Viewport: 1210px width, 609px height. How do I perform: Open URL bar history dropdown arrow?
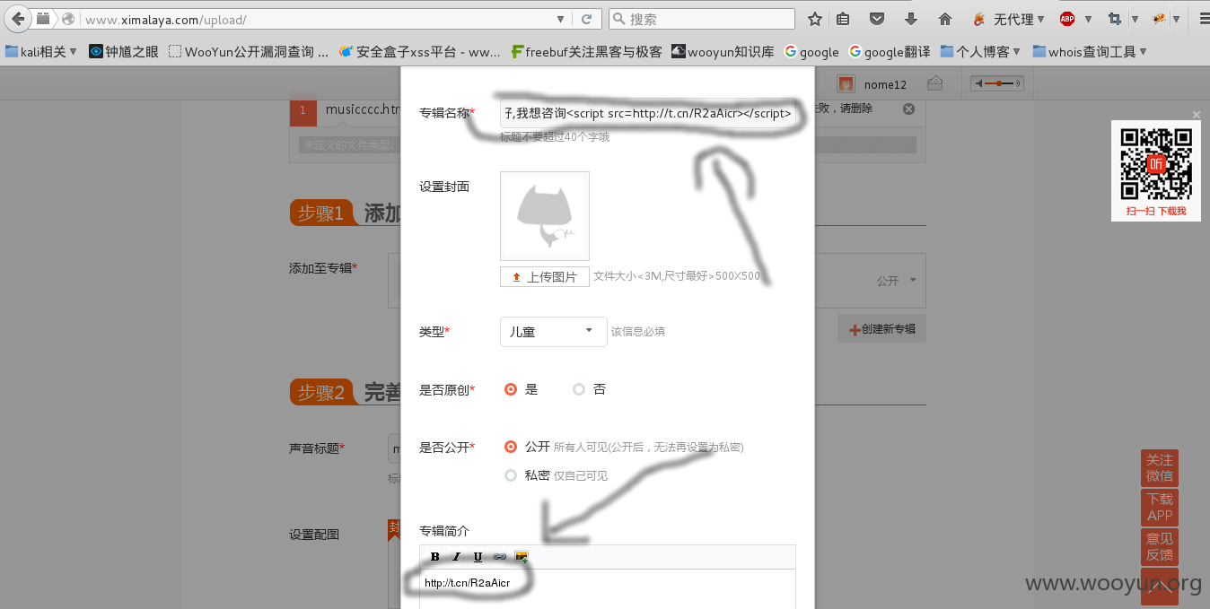click(561, 19)
